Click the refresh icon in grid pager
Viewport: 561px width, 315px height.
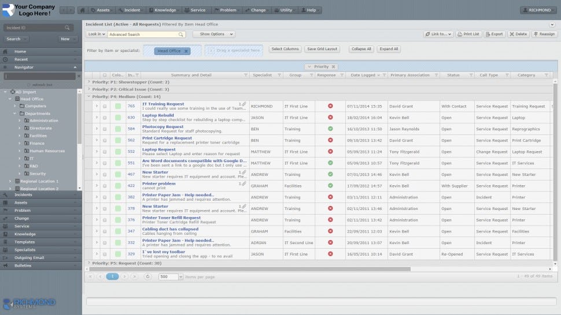148,276
